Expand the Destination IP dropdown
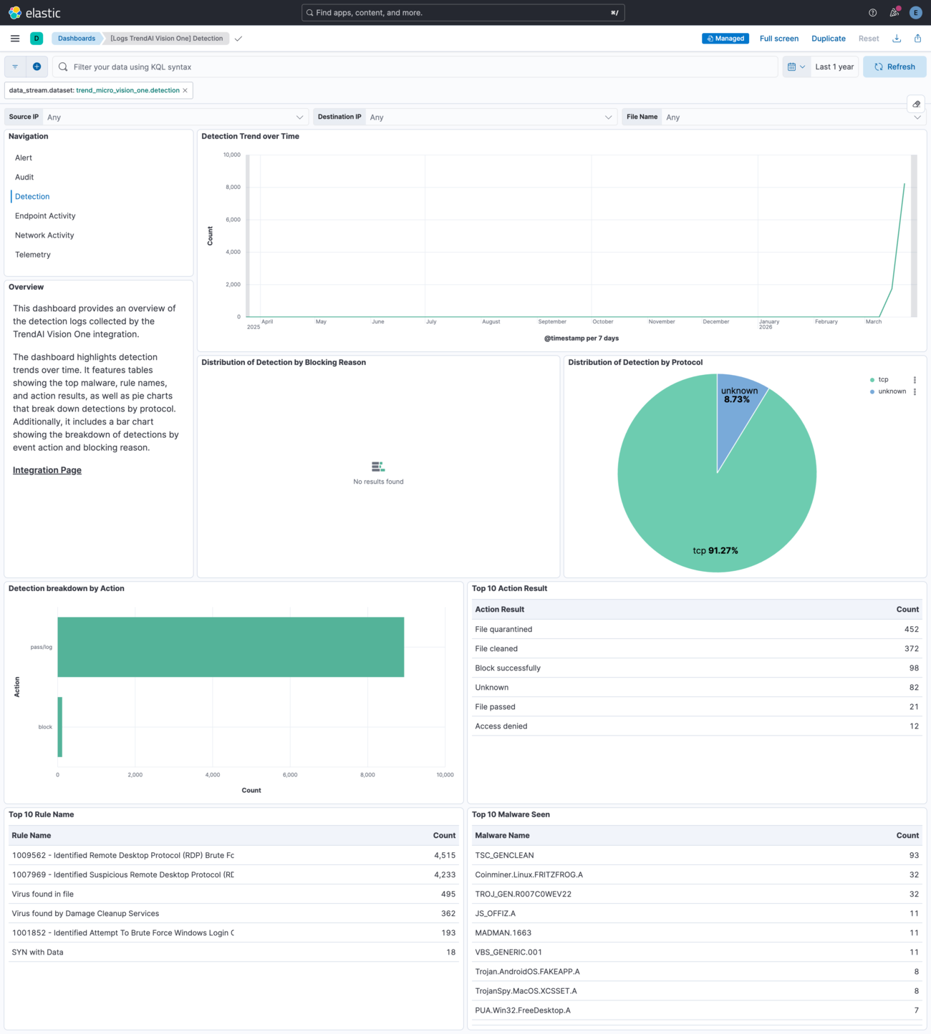 [x=608, y=117]
